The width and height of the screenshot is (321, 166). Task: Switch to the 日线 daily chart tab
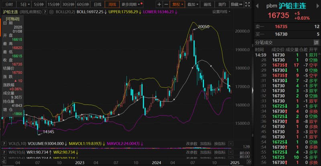point(98,4)
